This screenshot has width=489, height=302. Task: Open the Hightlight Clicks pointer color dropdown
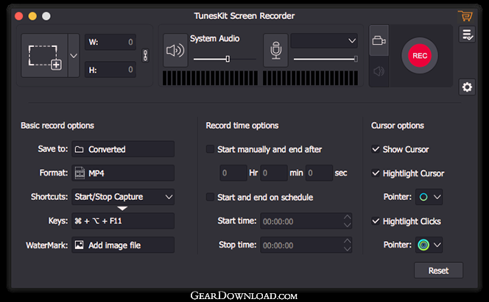[x=429, y=245]
